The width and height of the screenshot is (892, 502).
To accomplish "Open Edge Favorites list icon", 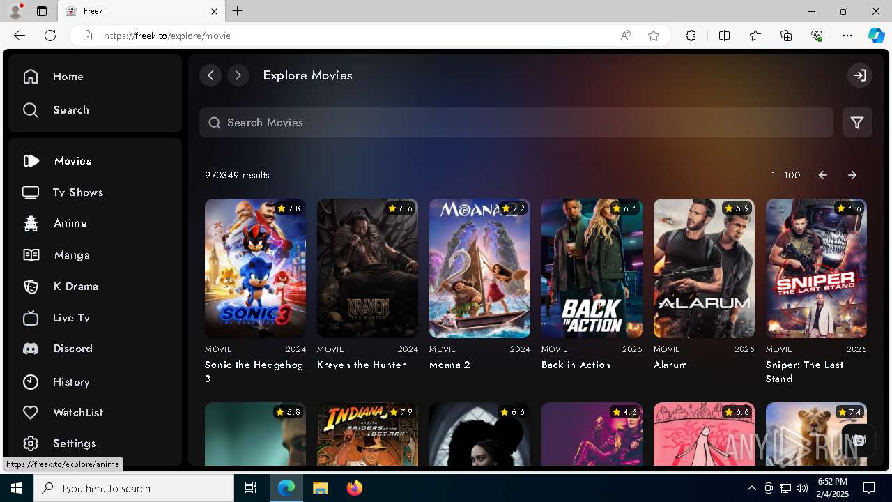I will [755, 36].
